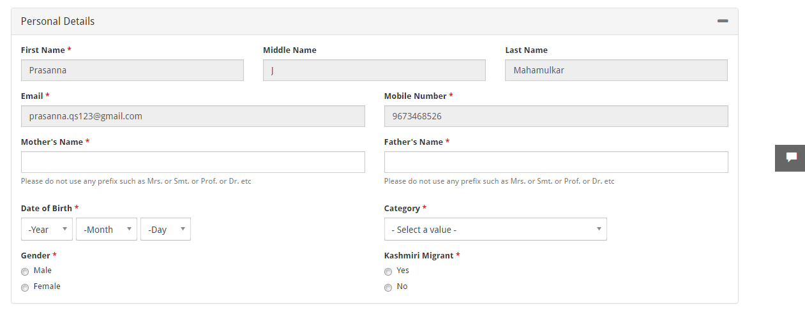Click the Middle Name label
The image size is (805, 312).
[x=290, y=50]
